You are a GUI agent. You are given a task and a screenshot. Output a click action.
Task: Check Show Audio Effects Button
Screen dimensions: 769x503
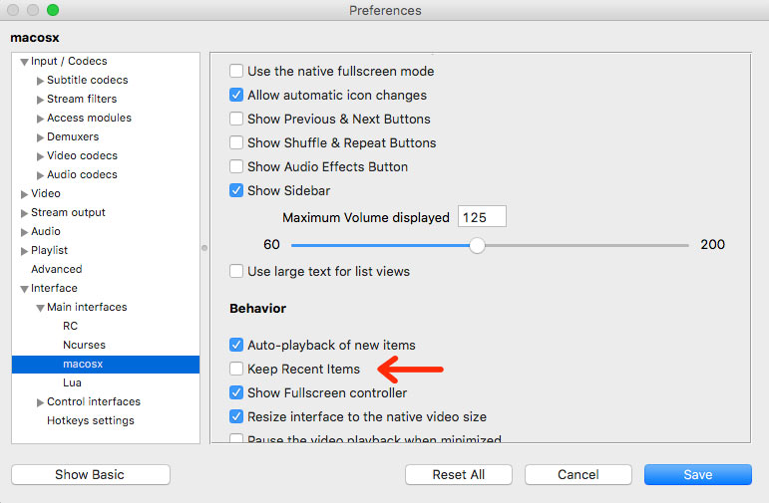[x=236, y=166]
